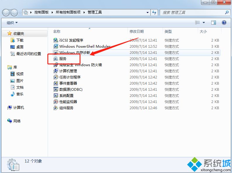
Task: Select the Windows 内存诊断 row
Action: 136,52
